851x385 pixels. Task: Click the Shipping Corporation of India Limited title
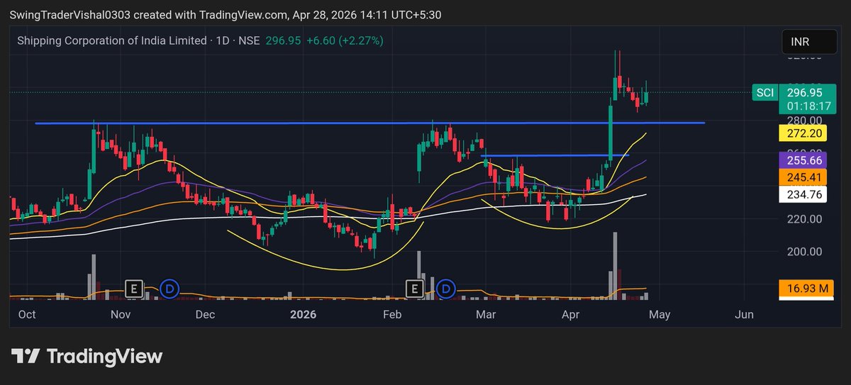(112, 40)
